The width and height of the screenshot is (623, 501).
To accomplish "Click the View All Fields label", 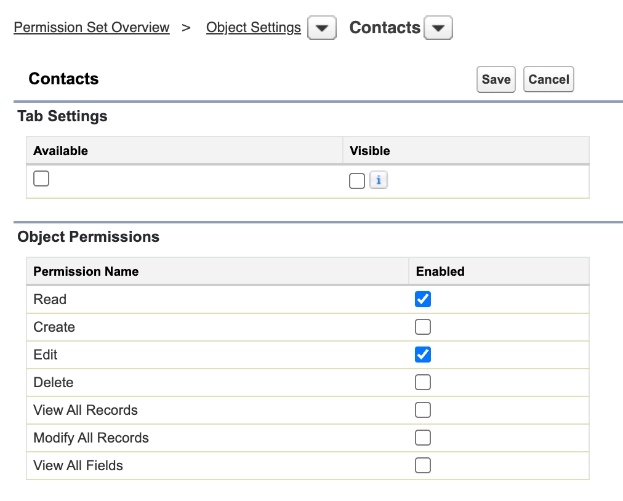I will click(78, 465).
